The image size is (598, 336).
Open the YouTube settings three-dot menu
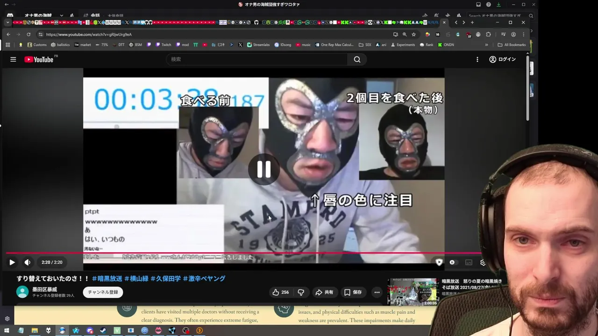[x=477, y=59]
